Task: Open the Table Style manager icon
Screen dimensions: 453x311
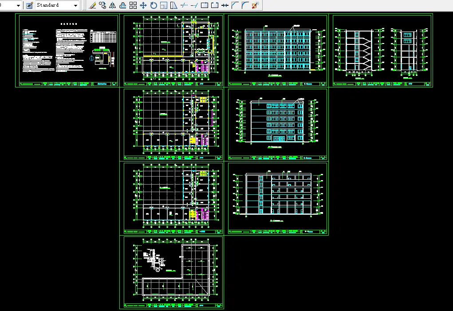Action: pos(29,5)
